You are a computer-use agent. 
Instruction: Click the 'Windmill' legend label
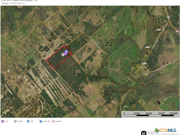pyautogui.click(x=20, y=121)
